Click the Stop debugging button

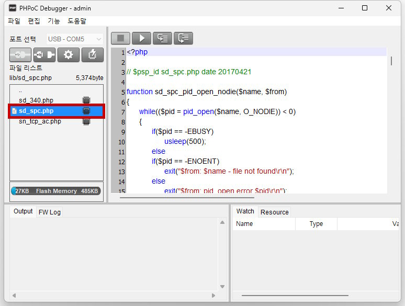(121, 38)
